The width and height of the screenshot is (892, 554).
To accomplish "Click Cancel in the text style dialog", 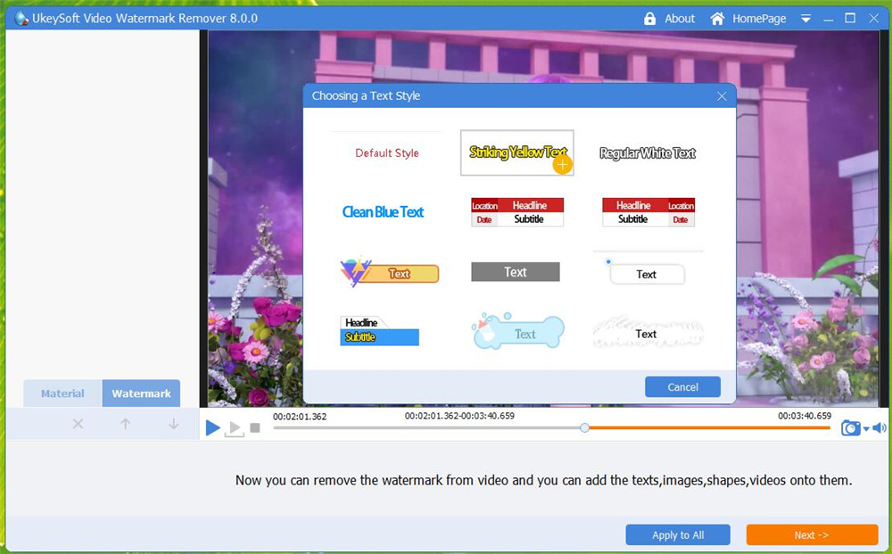I will (x=682, y=386).
